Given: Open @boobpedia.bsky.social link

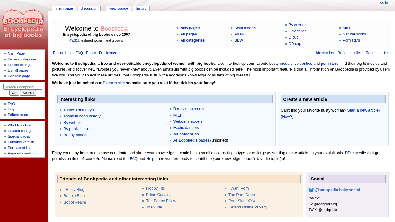Looking at the screenshot, I should 337,190.
